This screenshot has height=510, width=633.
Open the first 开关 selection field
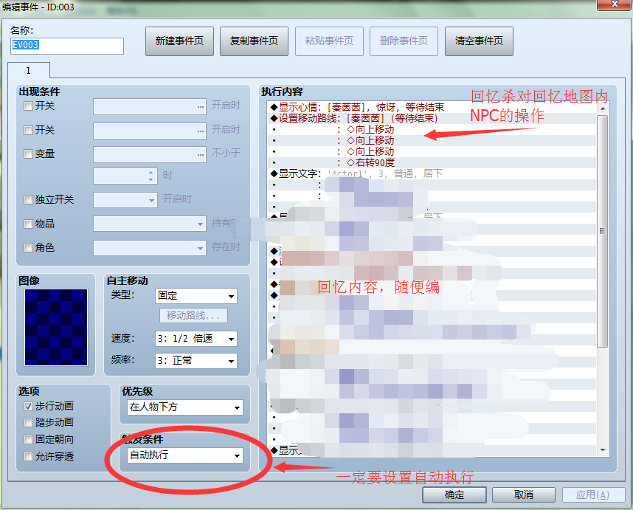point(150,106)
